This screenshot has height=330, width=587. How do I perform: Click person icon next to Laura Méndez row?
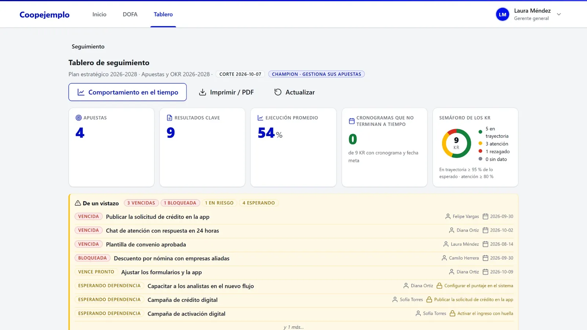coord(446,244)
